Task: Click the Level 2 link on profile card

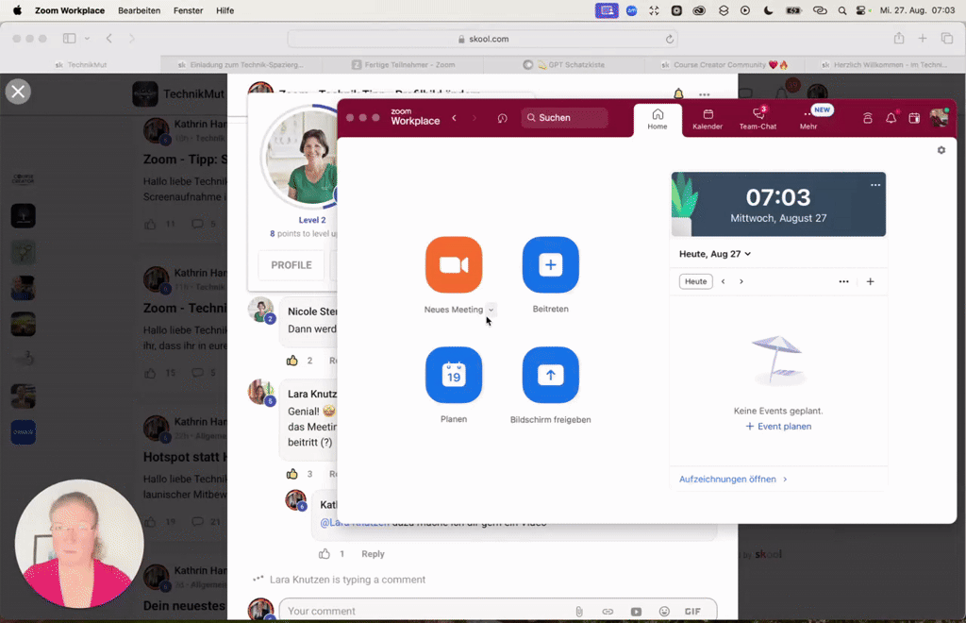Action: coord(311,220)
